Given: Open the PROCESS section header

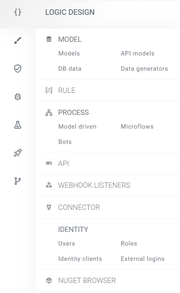Looking at the screenshot, I should pyautogui.click(x=73, y=113).
